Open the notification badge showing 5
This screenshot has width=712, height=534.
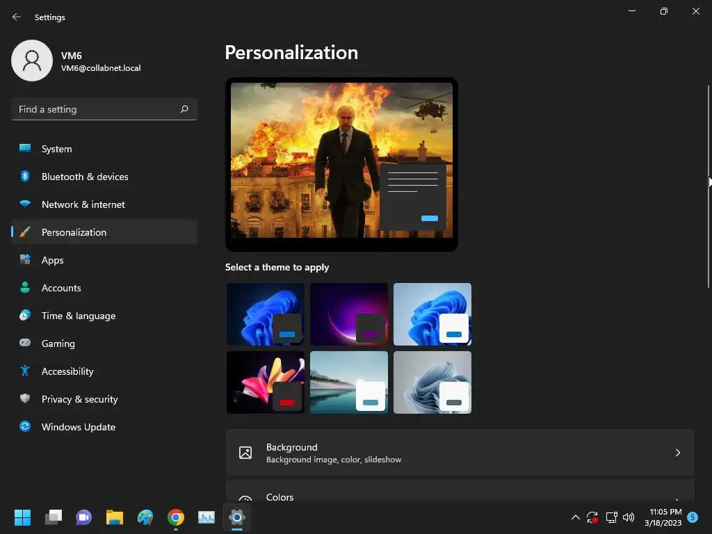(693, 517)
